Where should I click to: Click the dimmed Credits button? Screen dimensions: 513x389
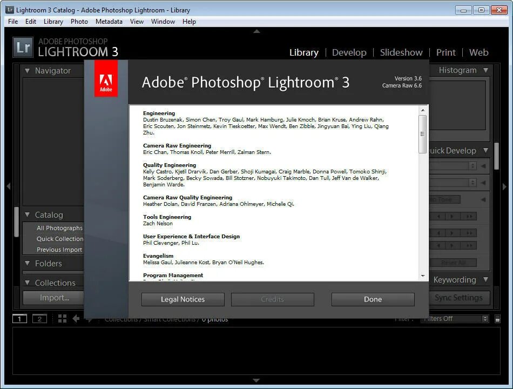(273, 299)
